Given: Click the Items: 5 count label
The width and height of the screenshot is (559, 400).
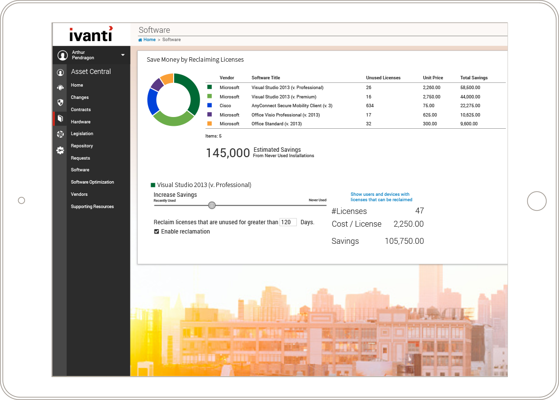Looking at the screenshot, I should [213, 136].
